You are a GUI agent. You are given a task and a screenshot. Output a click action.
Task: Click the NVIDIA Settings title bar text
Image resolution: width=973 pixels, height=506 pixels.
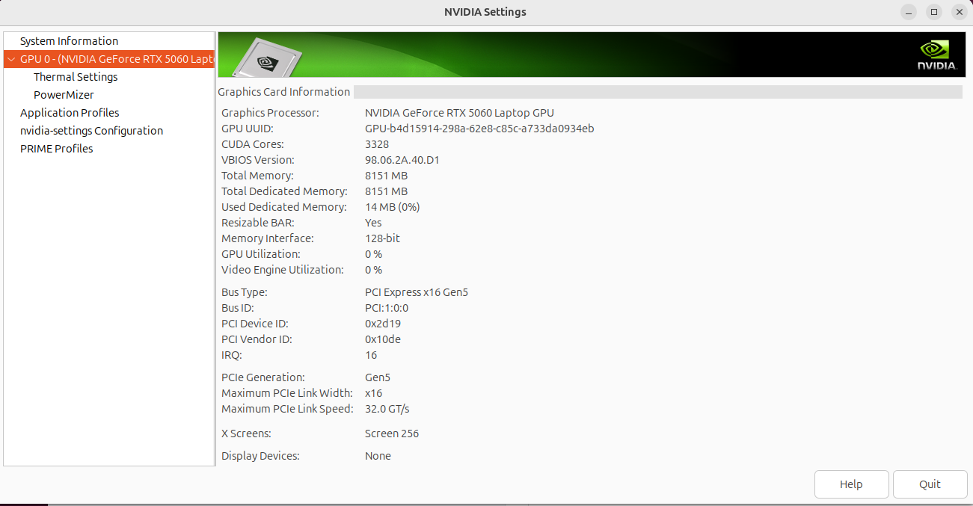coord(485,12)
